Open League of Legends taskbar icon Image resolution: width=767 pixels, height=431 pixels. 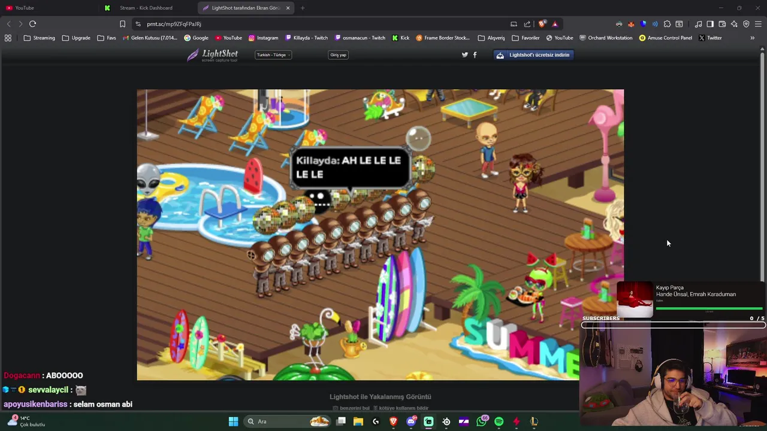pos(534,421)
